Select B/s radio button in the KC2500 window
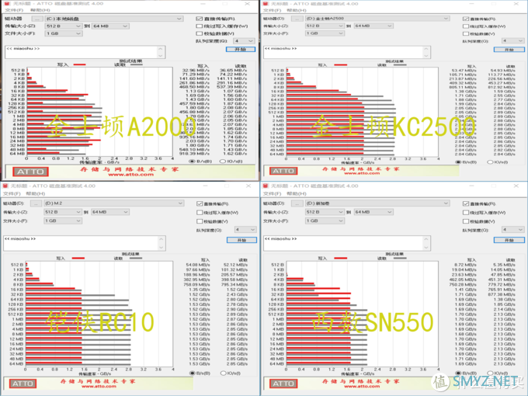The height and width of the screenshot is (396, 528). [458, 162]
